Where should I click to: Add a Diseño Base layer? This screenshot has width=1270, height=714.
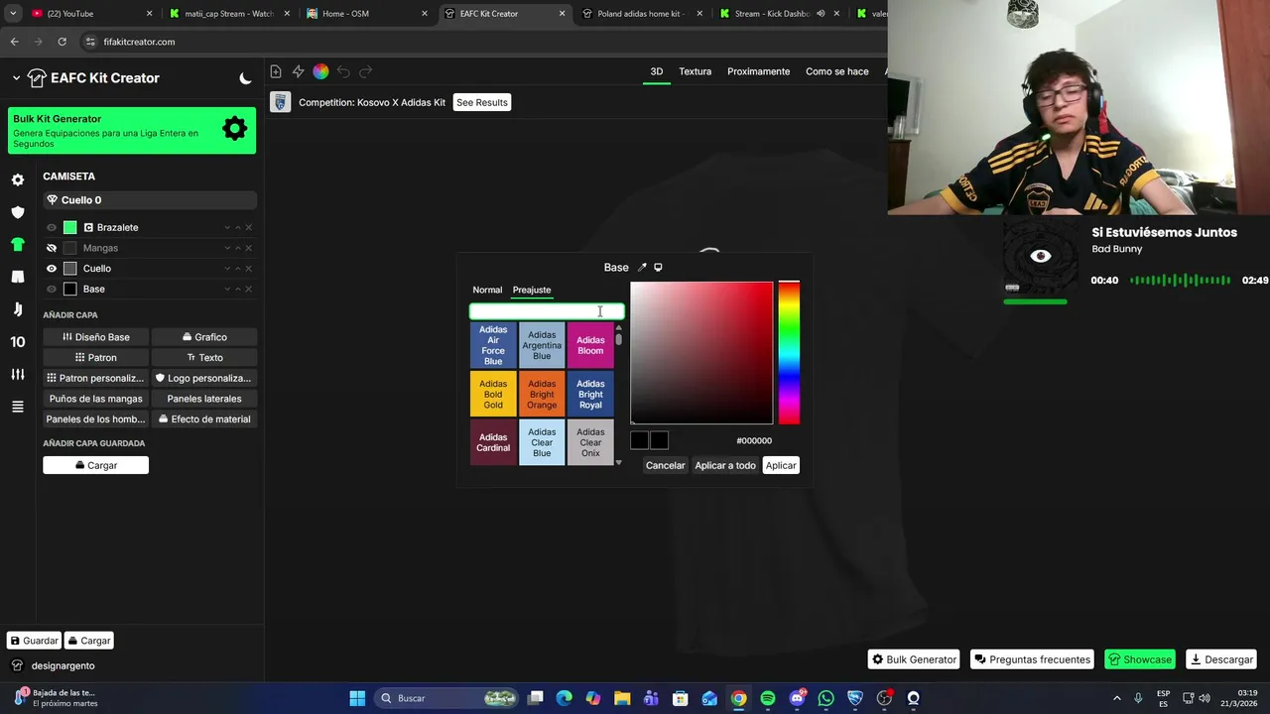click(x=96, y=337)
